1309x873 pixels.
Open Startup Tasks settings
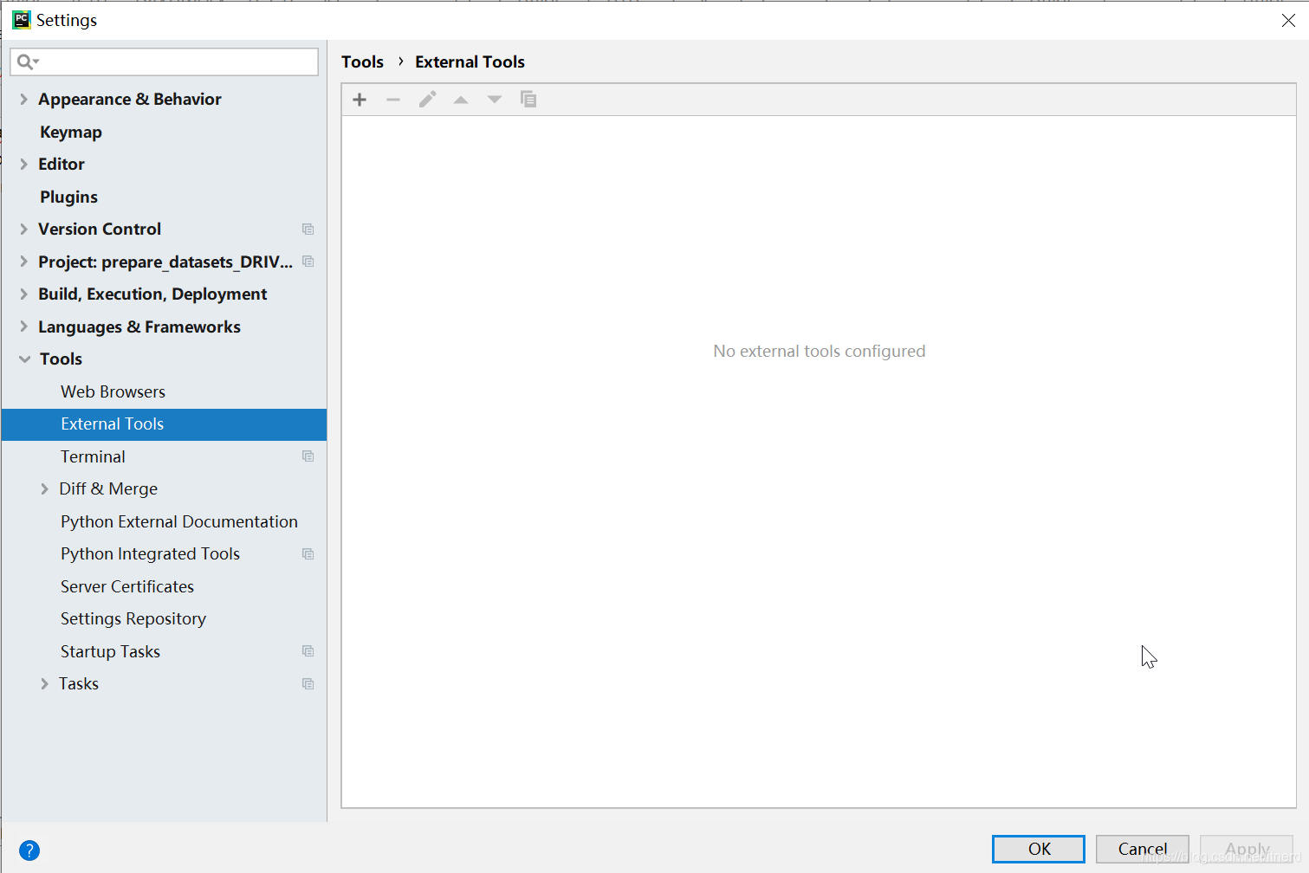pyautogui.click(x=110, y=651)
